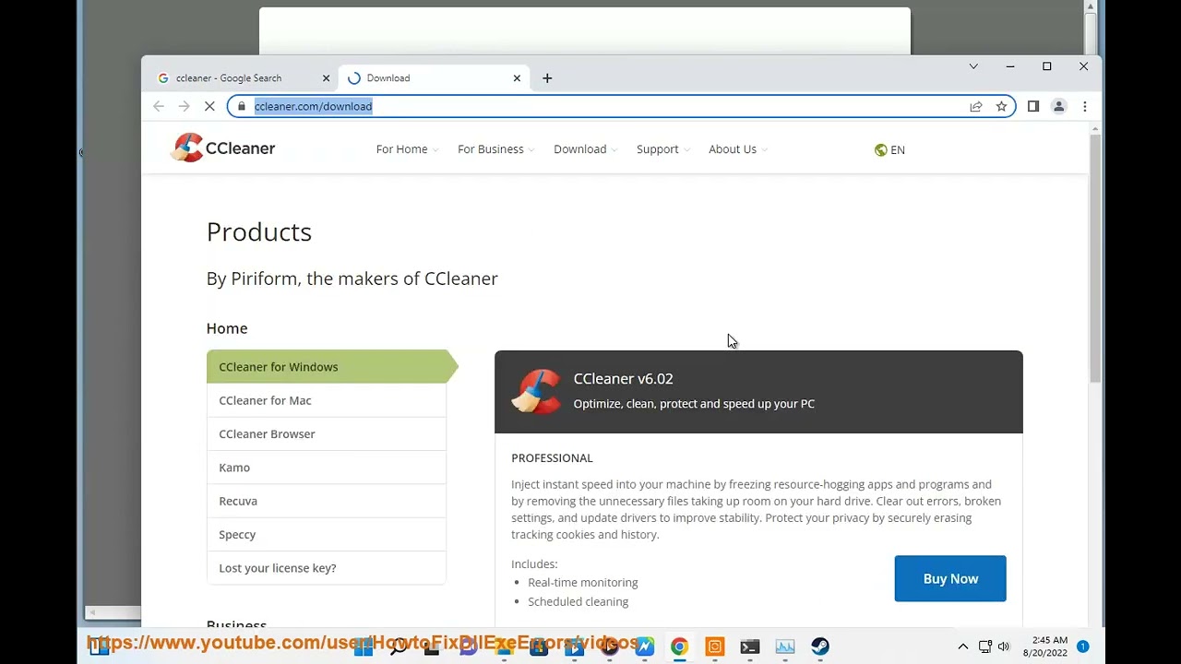Open the Chrome side panel

click(x=1033, y=106)
